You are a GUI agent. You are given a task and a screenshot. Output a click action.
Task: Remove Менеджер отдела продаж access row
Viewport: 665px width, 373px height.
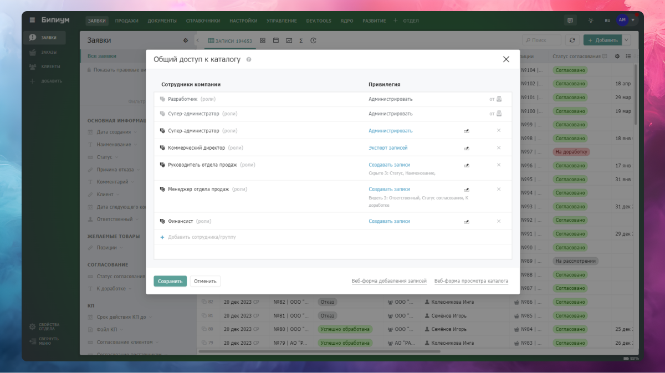coord(499,189)
